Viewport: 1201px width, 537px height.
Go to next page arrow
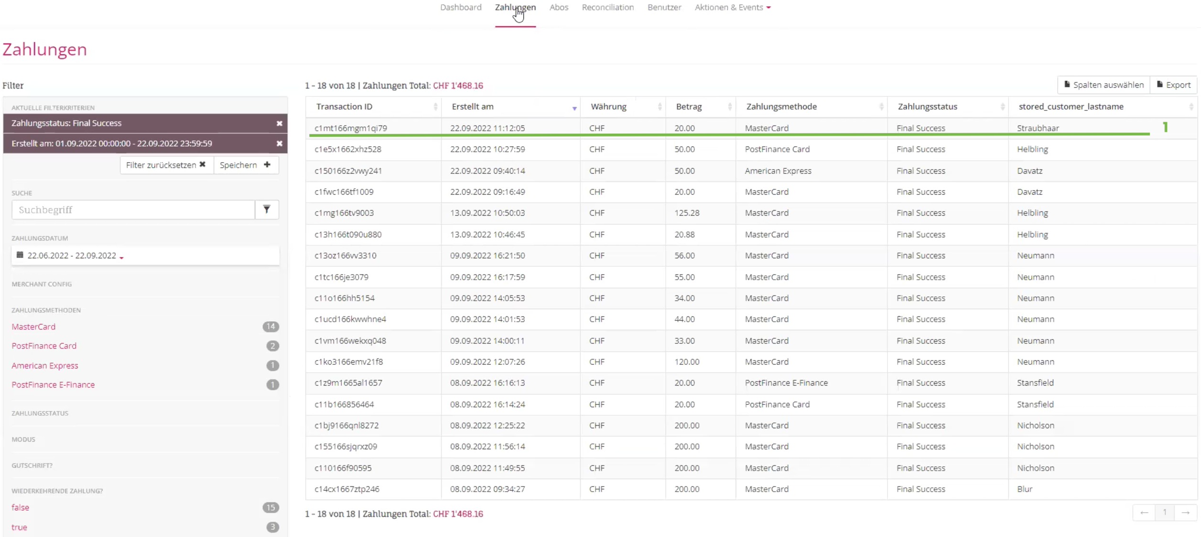click(x=1185, y=513)
